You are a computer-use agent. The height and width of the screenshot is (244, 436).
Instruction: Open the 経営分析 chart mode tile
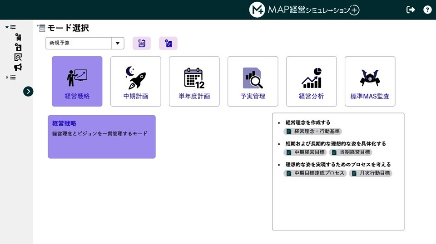point(312,82)
